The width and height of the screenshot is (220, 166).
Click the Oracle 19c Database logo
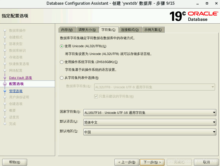(x=194, y=16)
